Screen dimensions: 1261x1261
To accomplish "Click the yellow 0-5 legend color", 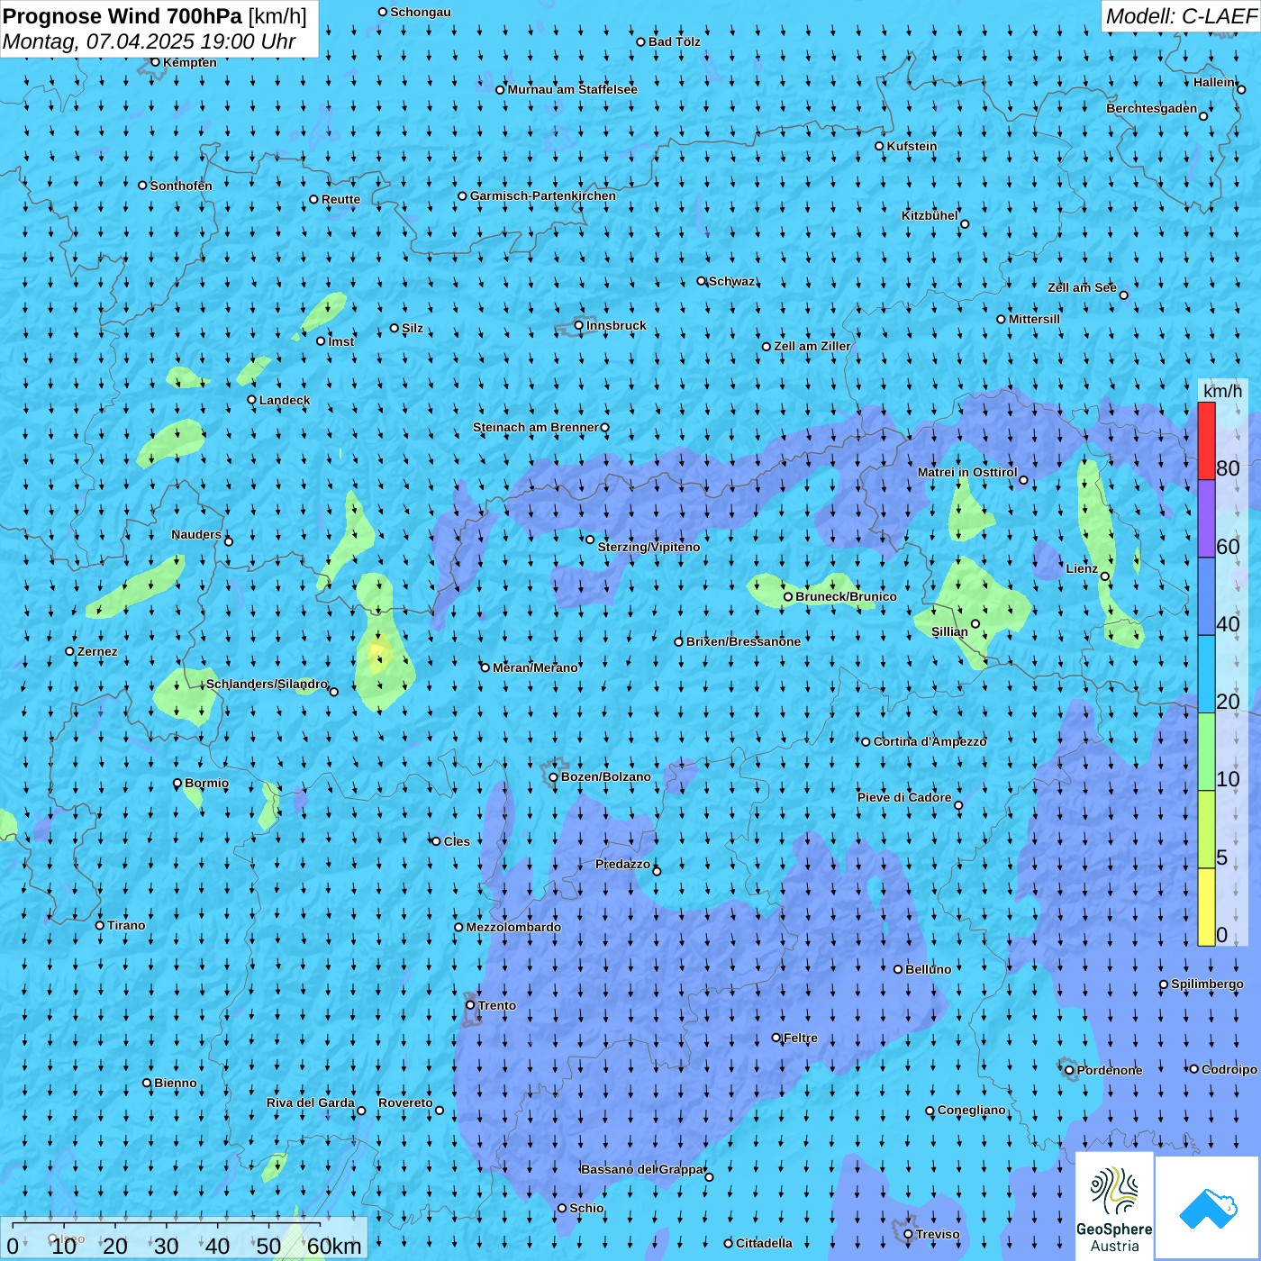I will click(x=1206, y=907).
